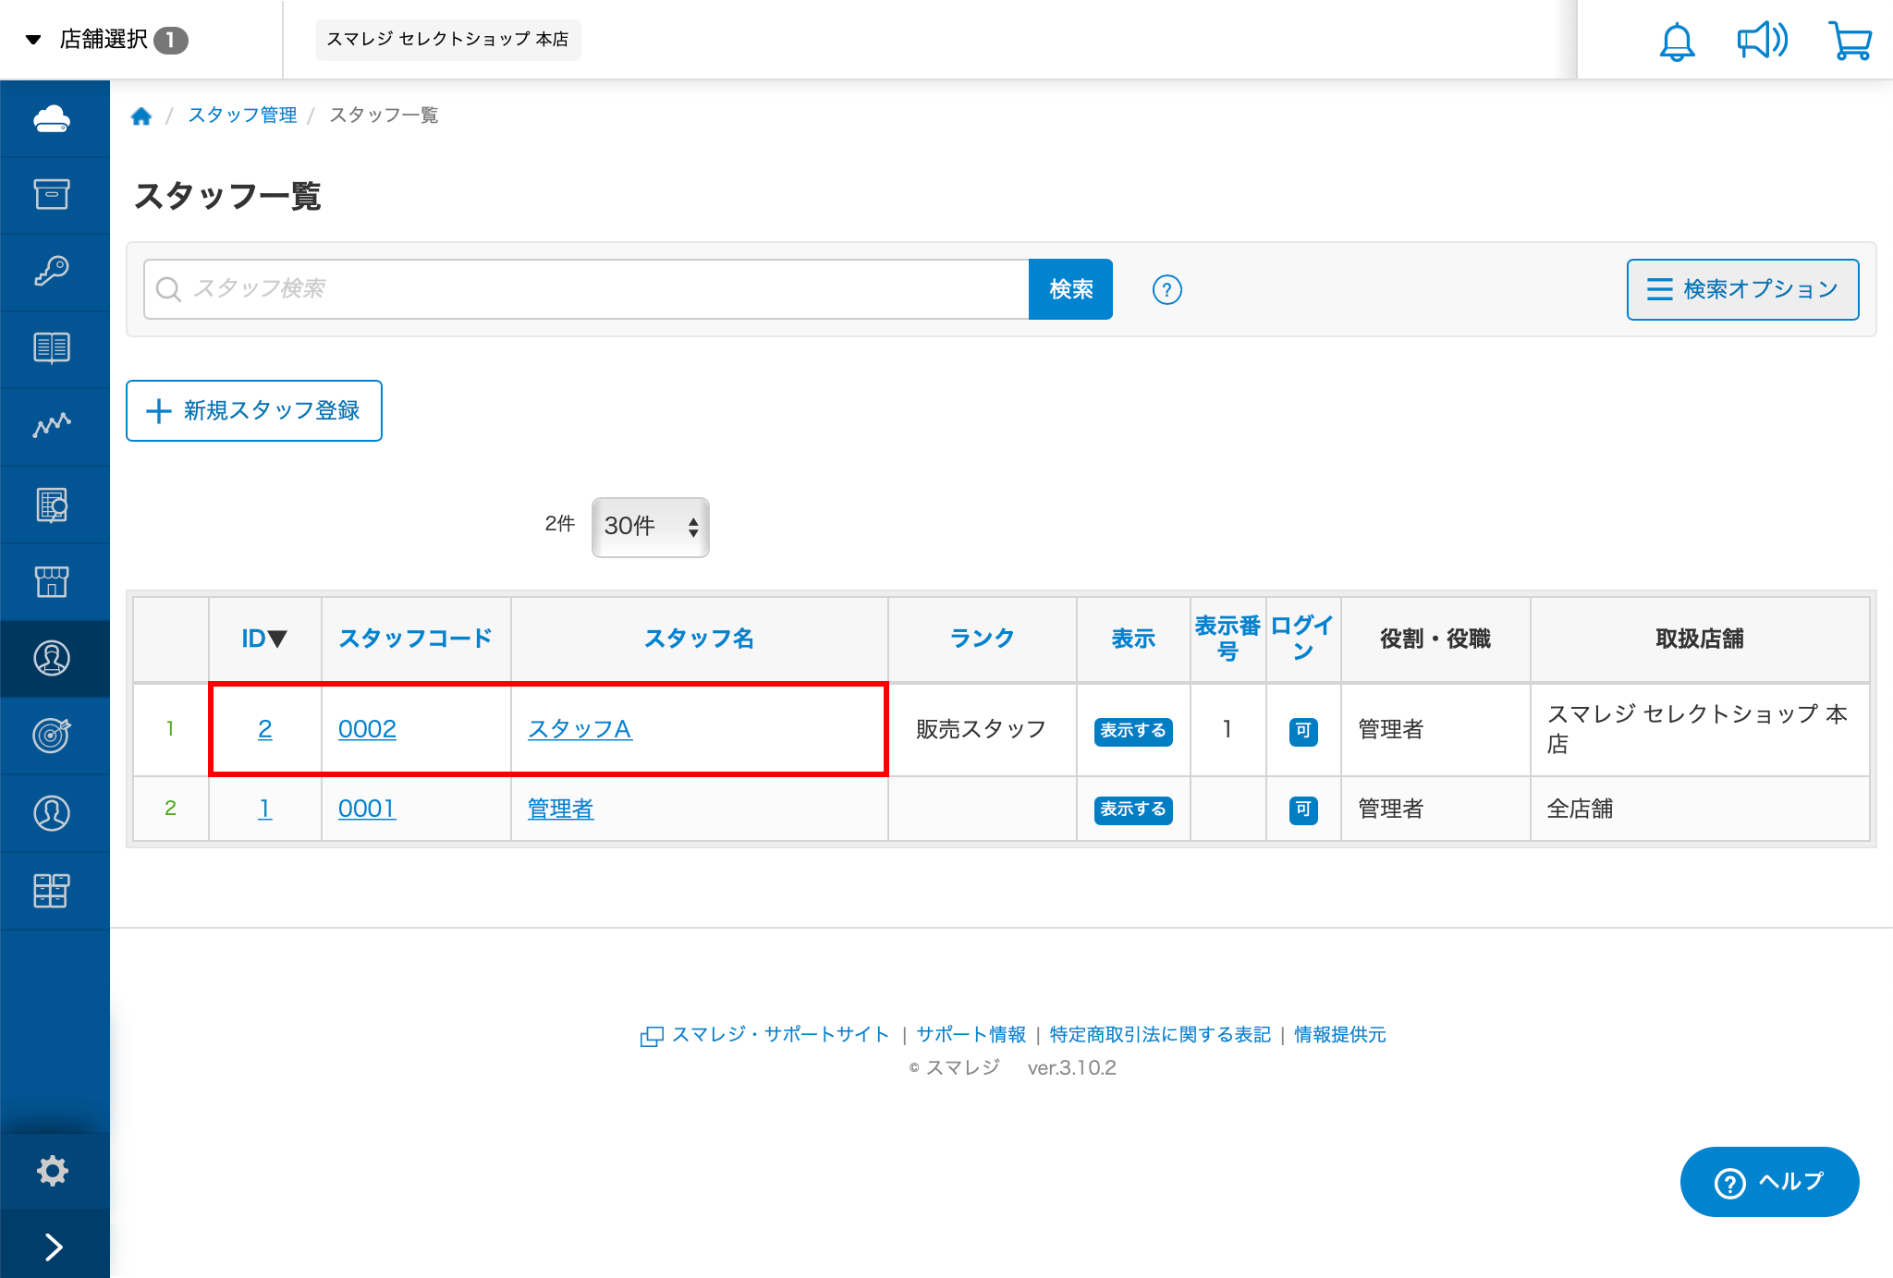Sort by the ID▼ column header
The width and height of the screenshot is (1893, 1278).
pyautogui.click(x=264, y=639)
